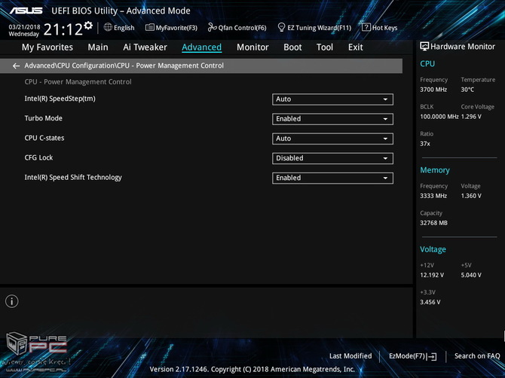Open Hot Keys help

coord(380,28)
